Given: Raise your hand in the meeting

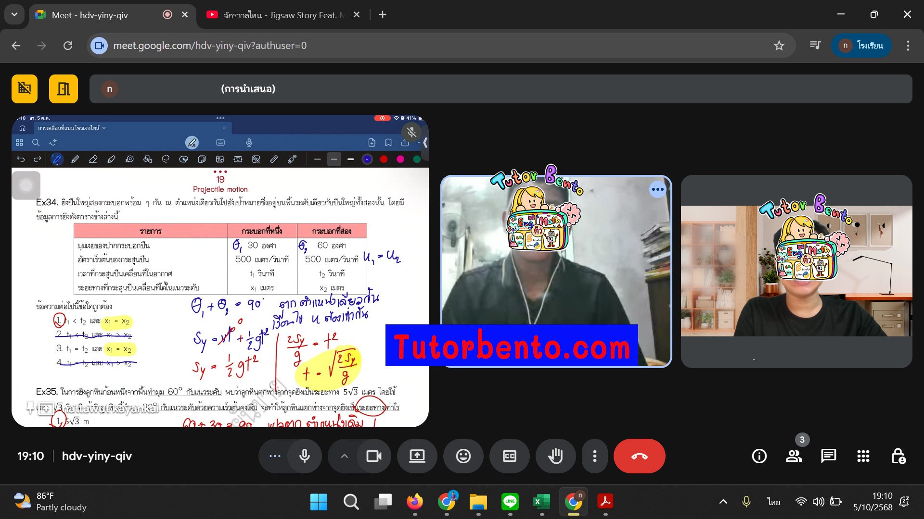Looking at the screenshot, I should pyautogui.click(x=556, y=456).
